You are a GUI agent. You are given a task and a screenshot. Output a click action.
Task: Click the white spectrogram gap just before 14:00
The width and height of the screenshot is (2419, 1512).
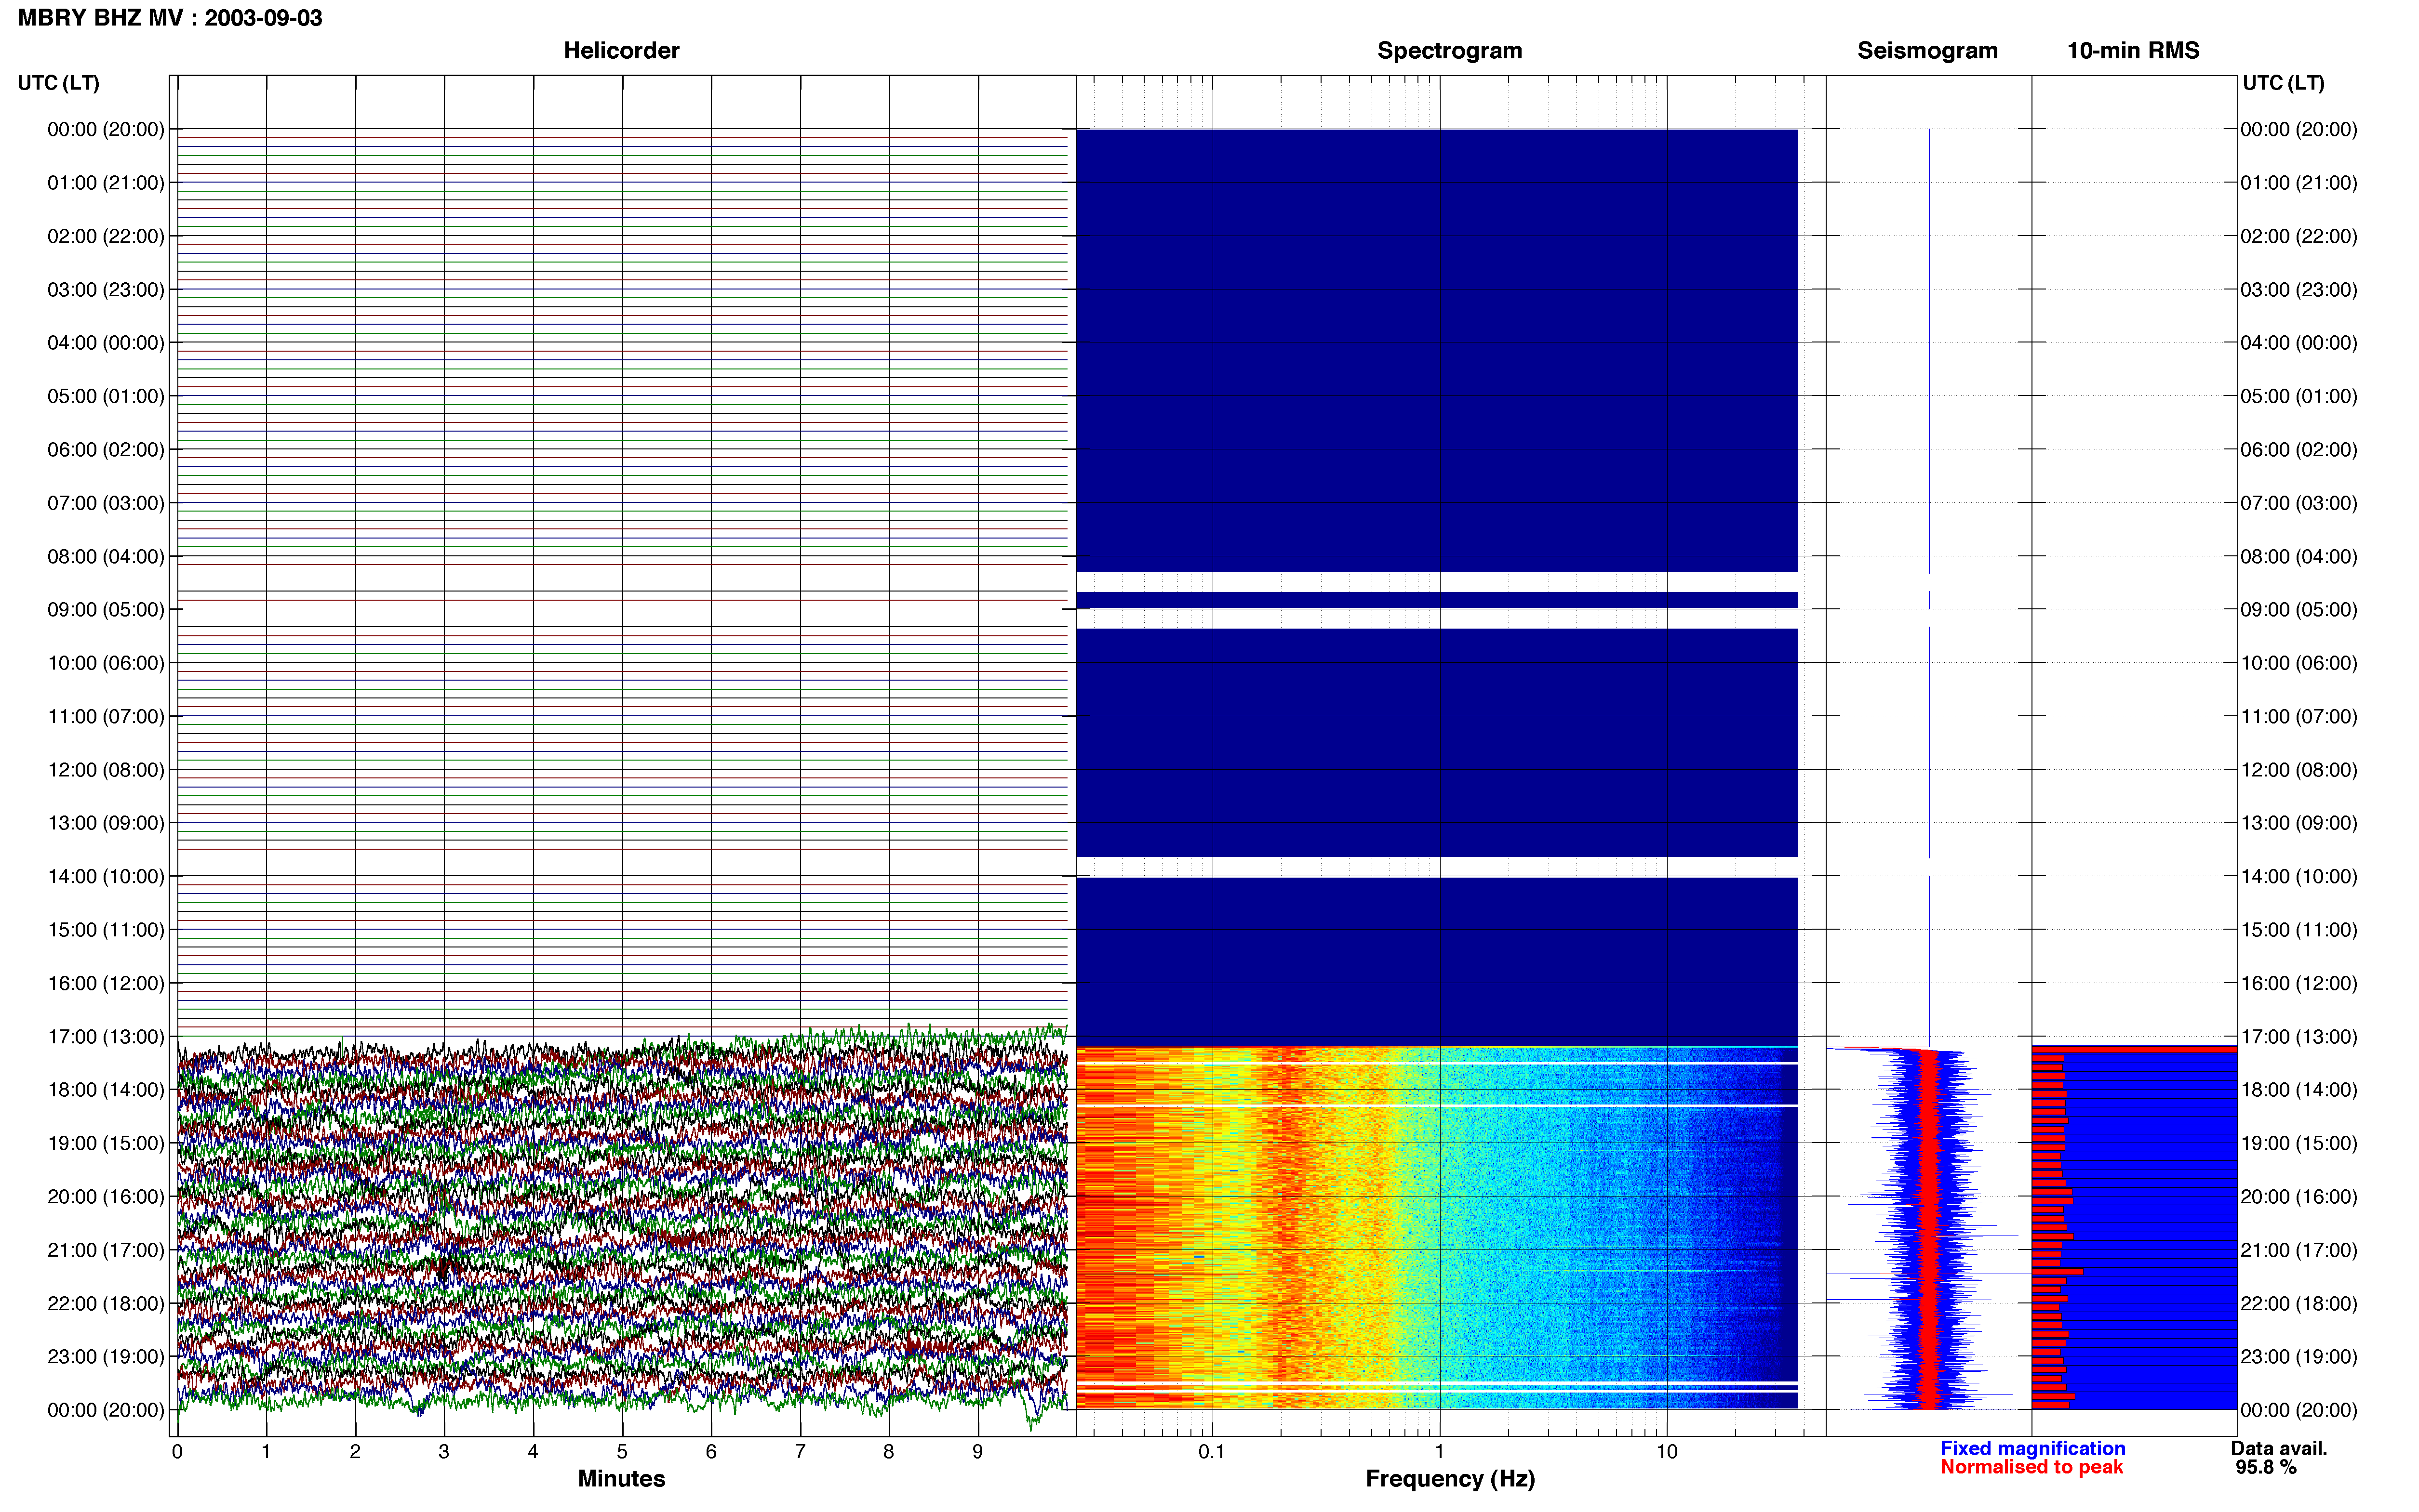[1437, 866]
